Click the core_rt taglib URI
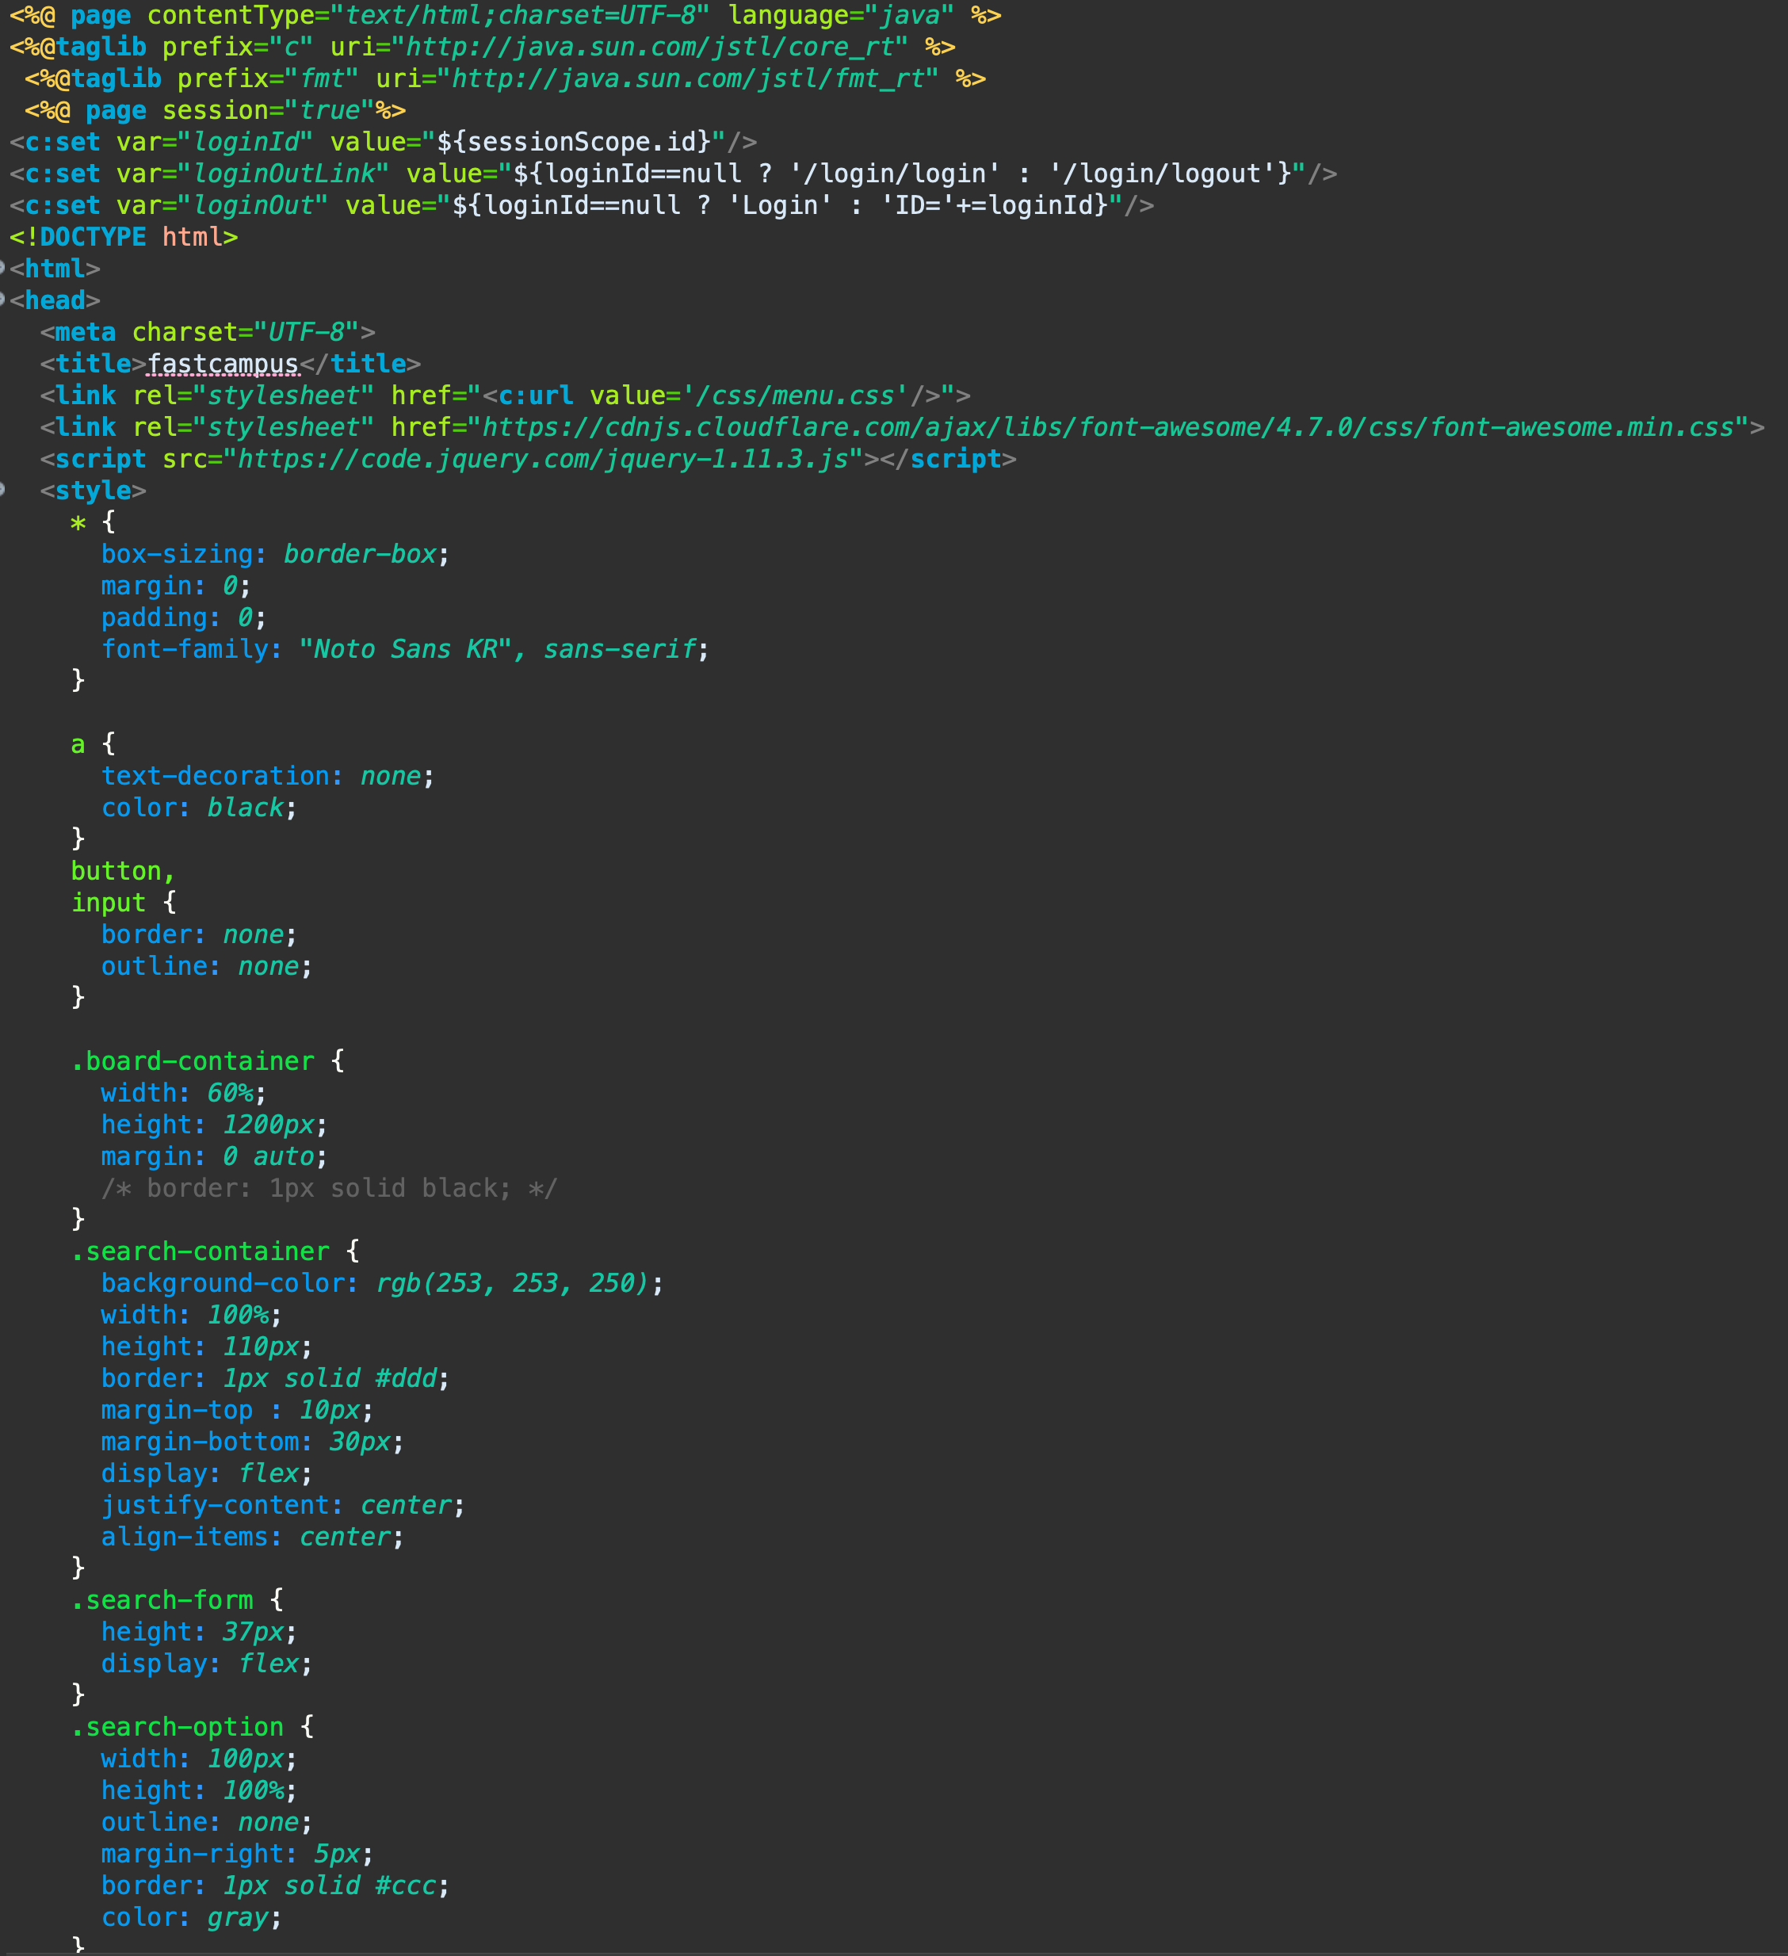The image size is (1788, 1956). pyautogui.click(x=649, y=47)
